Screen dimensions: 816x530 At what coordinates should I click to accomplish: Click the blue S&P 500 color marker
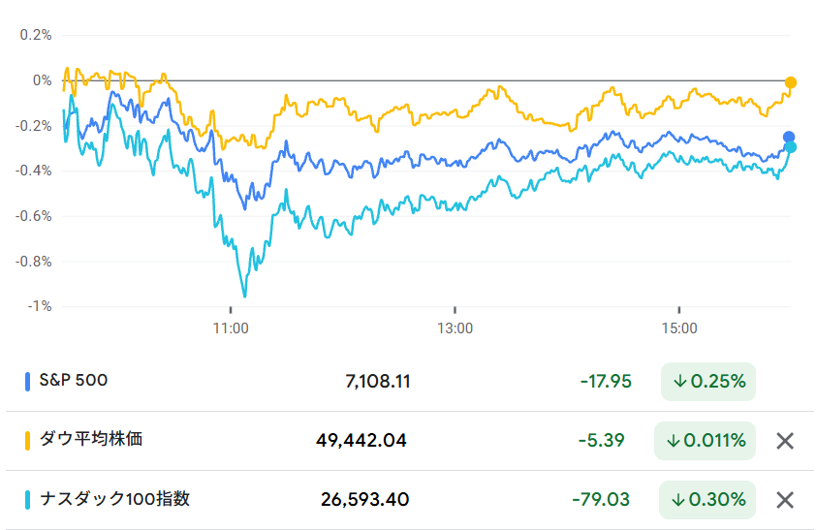pos(28,382)
